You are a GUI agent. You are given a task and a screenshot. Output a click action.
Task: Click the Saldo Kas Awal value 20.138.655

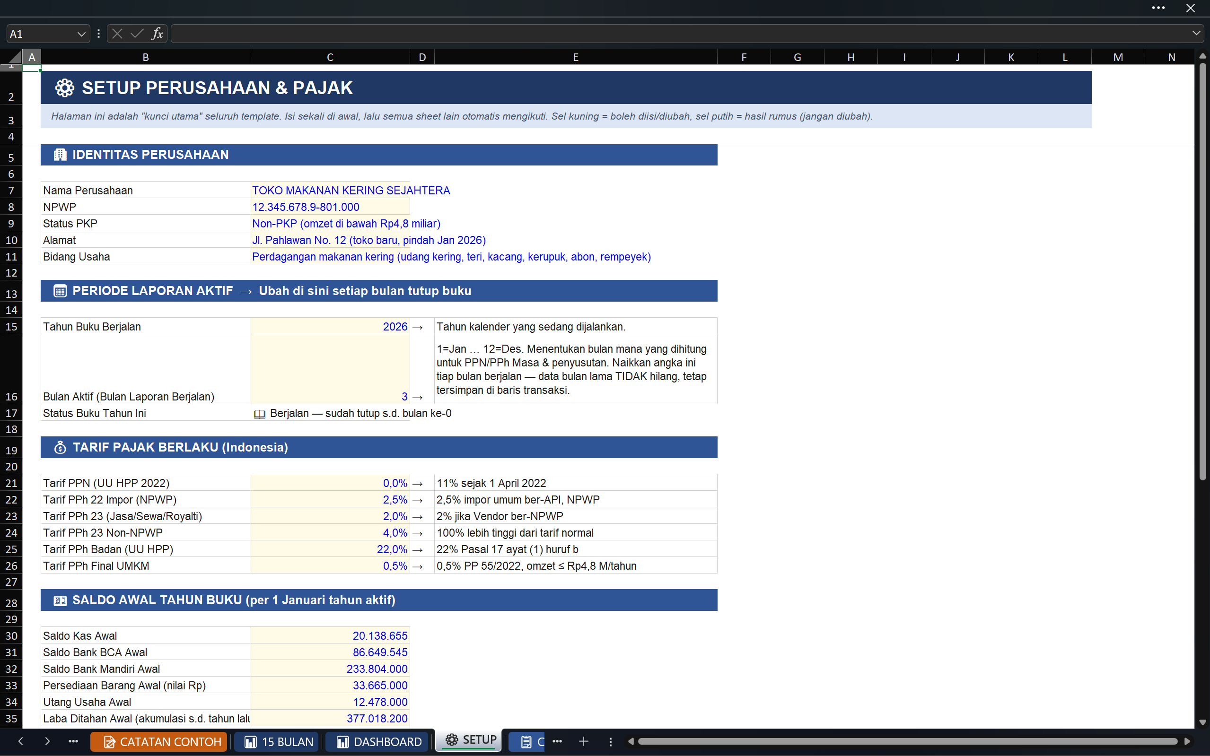pos(330,635)
